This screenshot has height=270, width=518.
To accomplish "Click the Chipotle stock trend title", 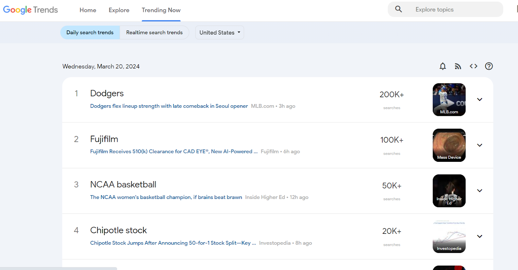I will [x=118, y=230].
